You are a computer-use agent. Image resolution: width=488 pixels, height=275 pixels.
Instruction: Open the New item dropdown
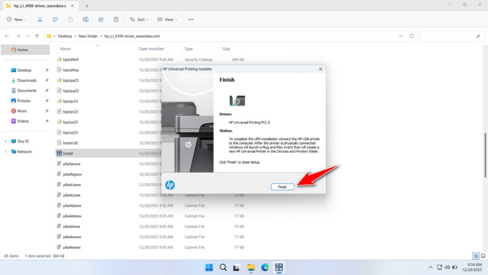17,19
